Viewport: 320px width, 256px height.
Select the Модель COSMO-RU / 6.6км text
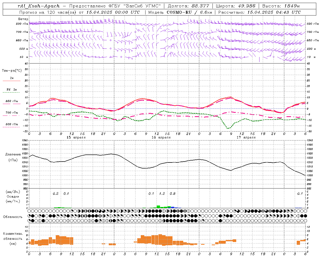click(180, 12)
